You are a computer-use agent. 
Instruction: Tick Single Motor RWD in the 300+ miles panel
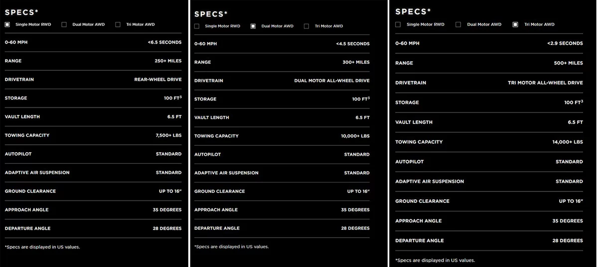click(x=197, y=26)
